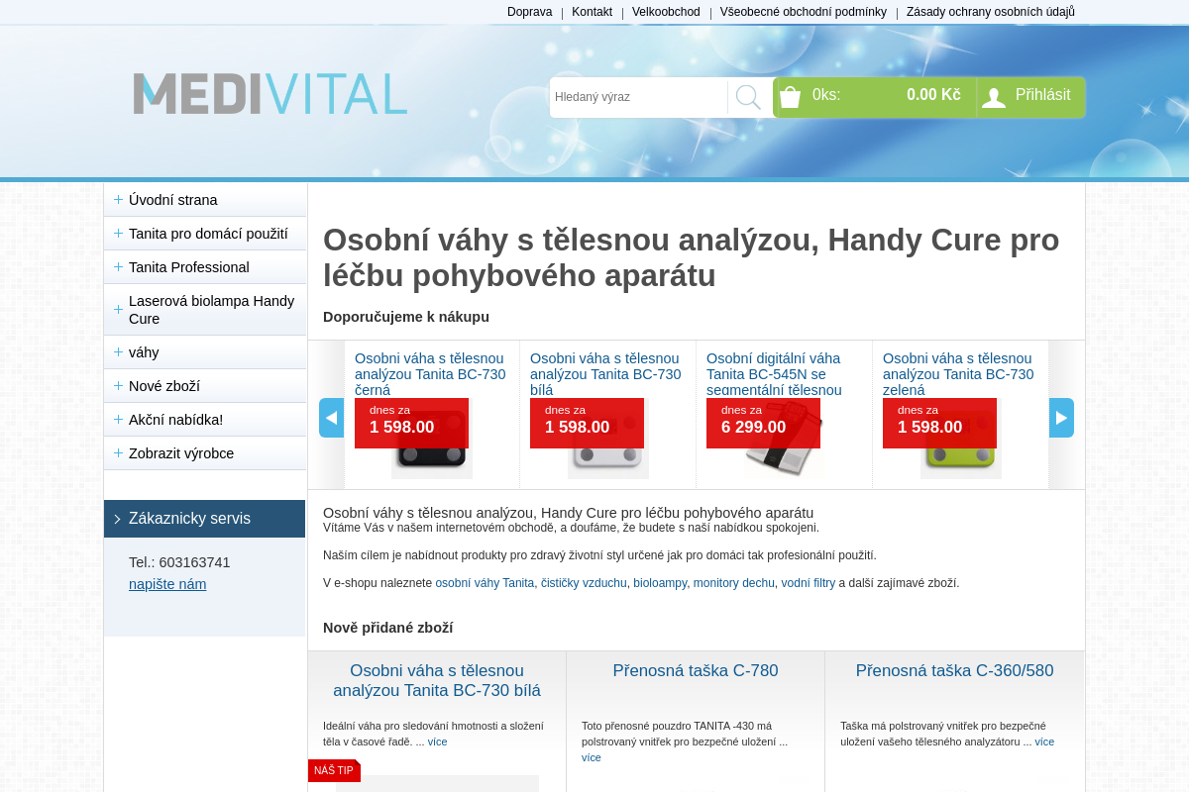Click více under BC-730 bílá description
1189x792 pixels.
click(x=437, y=742)
